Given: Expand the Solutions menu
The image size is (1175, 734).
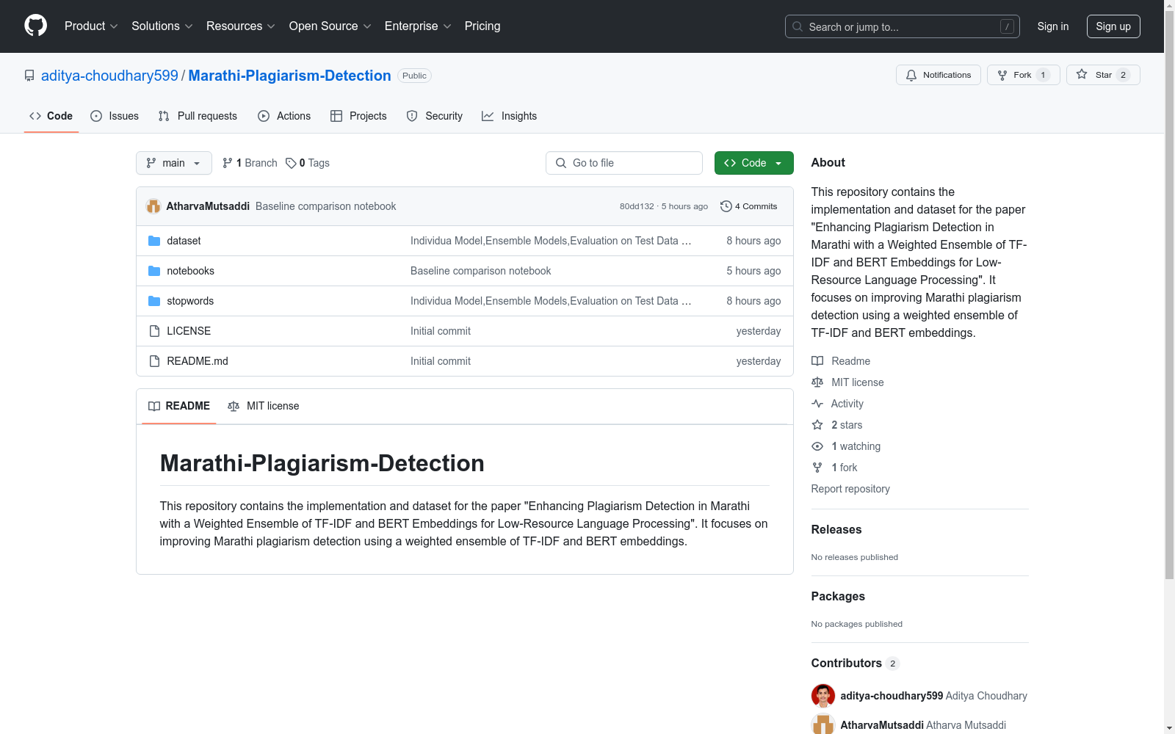Looking at the screenshot, I should [x=162, y=26].
